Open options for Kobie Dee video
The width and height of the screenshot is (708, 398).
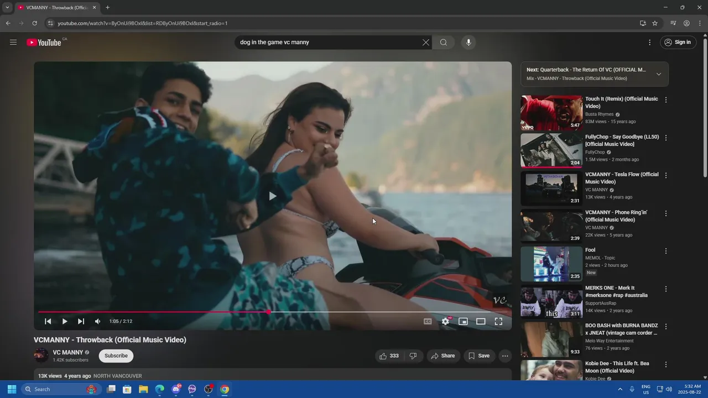click(666, 365)
